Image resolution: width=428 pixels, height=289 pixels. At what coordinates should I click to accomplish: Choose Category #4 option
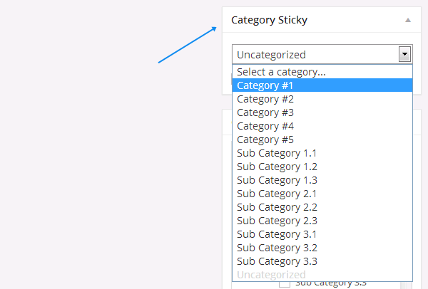point(322,126)
